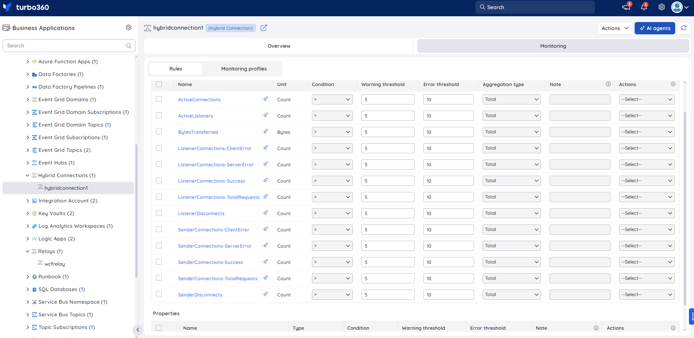694x338 pixels.
Task: Open the BytesTransferred metric link
Action: click(x=198, y=132)
